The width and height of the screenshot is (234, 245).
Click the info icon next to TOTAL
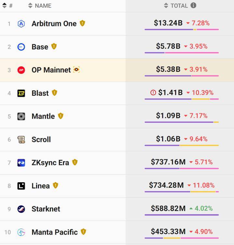[x=193, y=6]
